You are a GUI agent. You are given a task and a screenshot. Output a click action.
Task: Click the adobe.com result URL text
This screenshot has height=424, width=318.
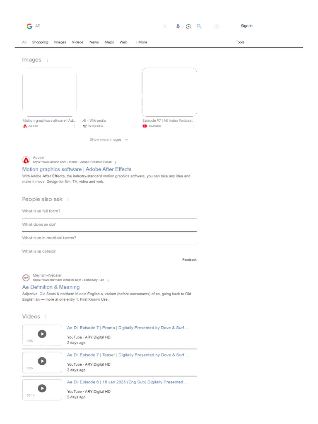tap(72, 162)
